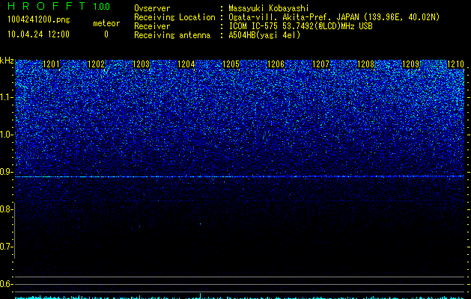Click the observer name Masayuki Kobayashi
This screenshot has width=471, height=299.
(268, 8)
